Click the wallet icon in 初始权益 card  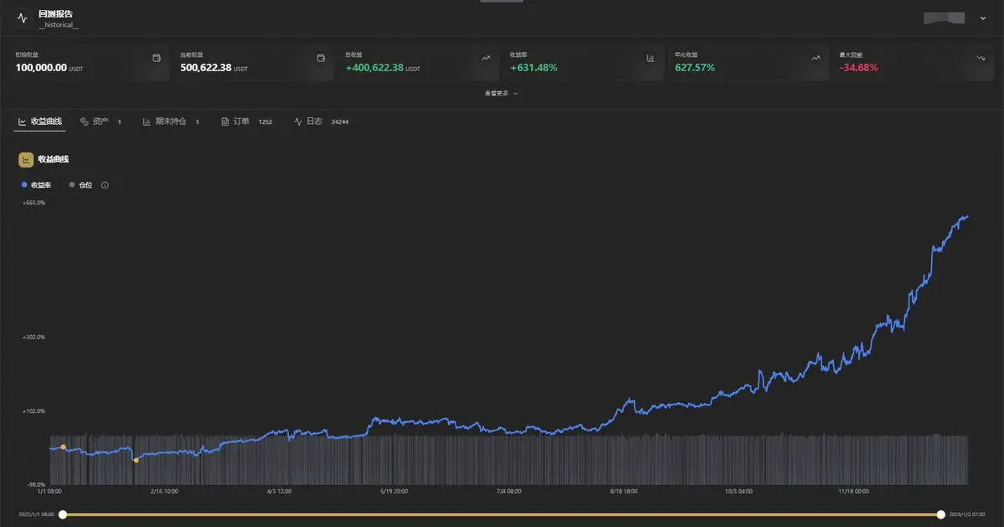[x=157, y=59]
